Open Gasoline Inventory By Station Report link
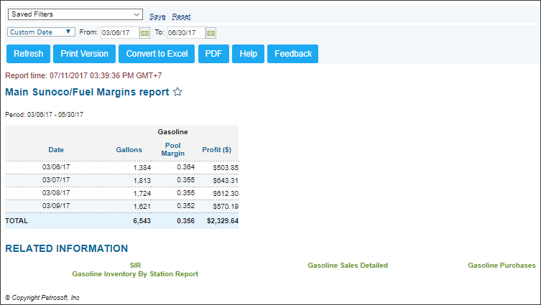Viewport: 541px width, 305px height. (x=135, y=274)
